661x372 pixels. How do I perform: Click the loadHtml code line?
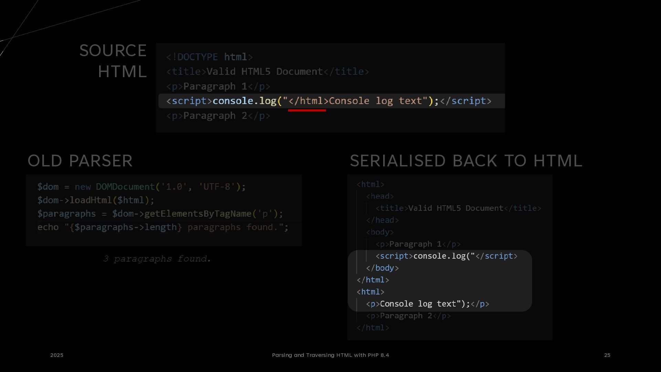pyautogui.click(x=96, y=200)
